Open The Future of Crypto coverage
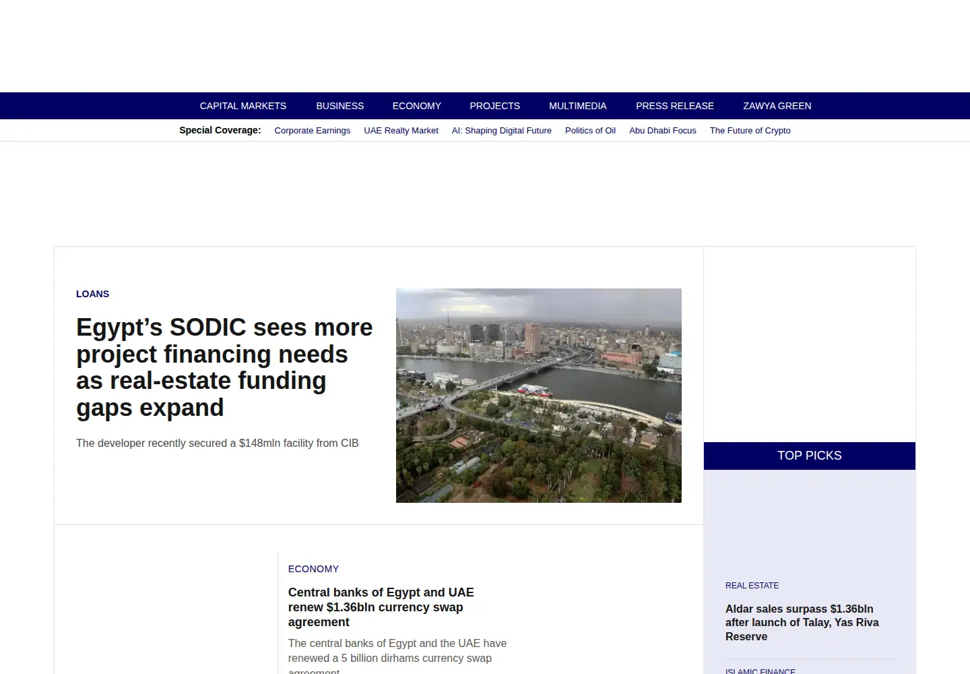 [750, 131]
